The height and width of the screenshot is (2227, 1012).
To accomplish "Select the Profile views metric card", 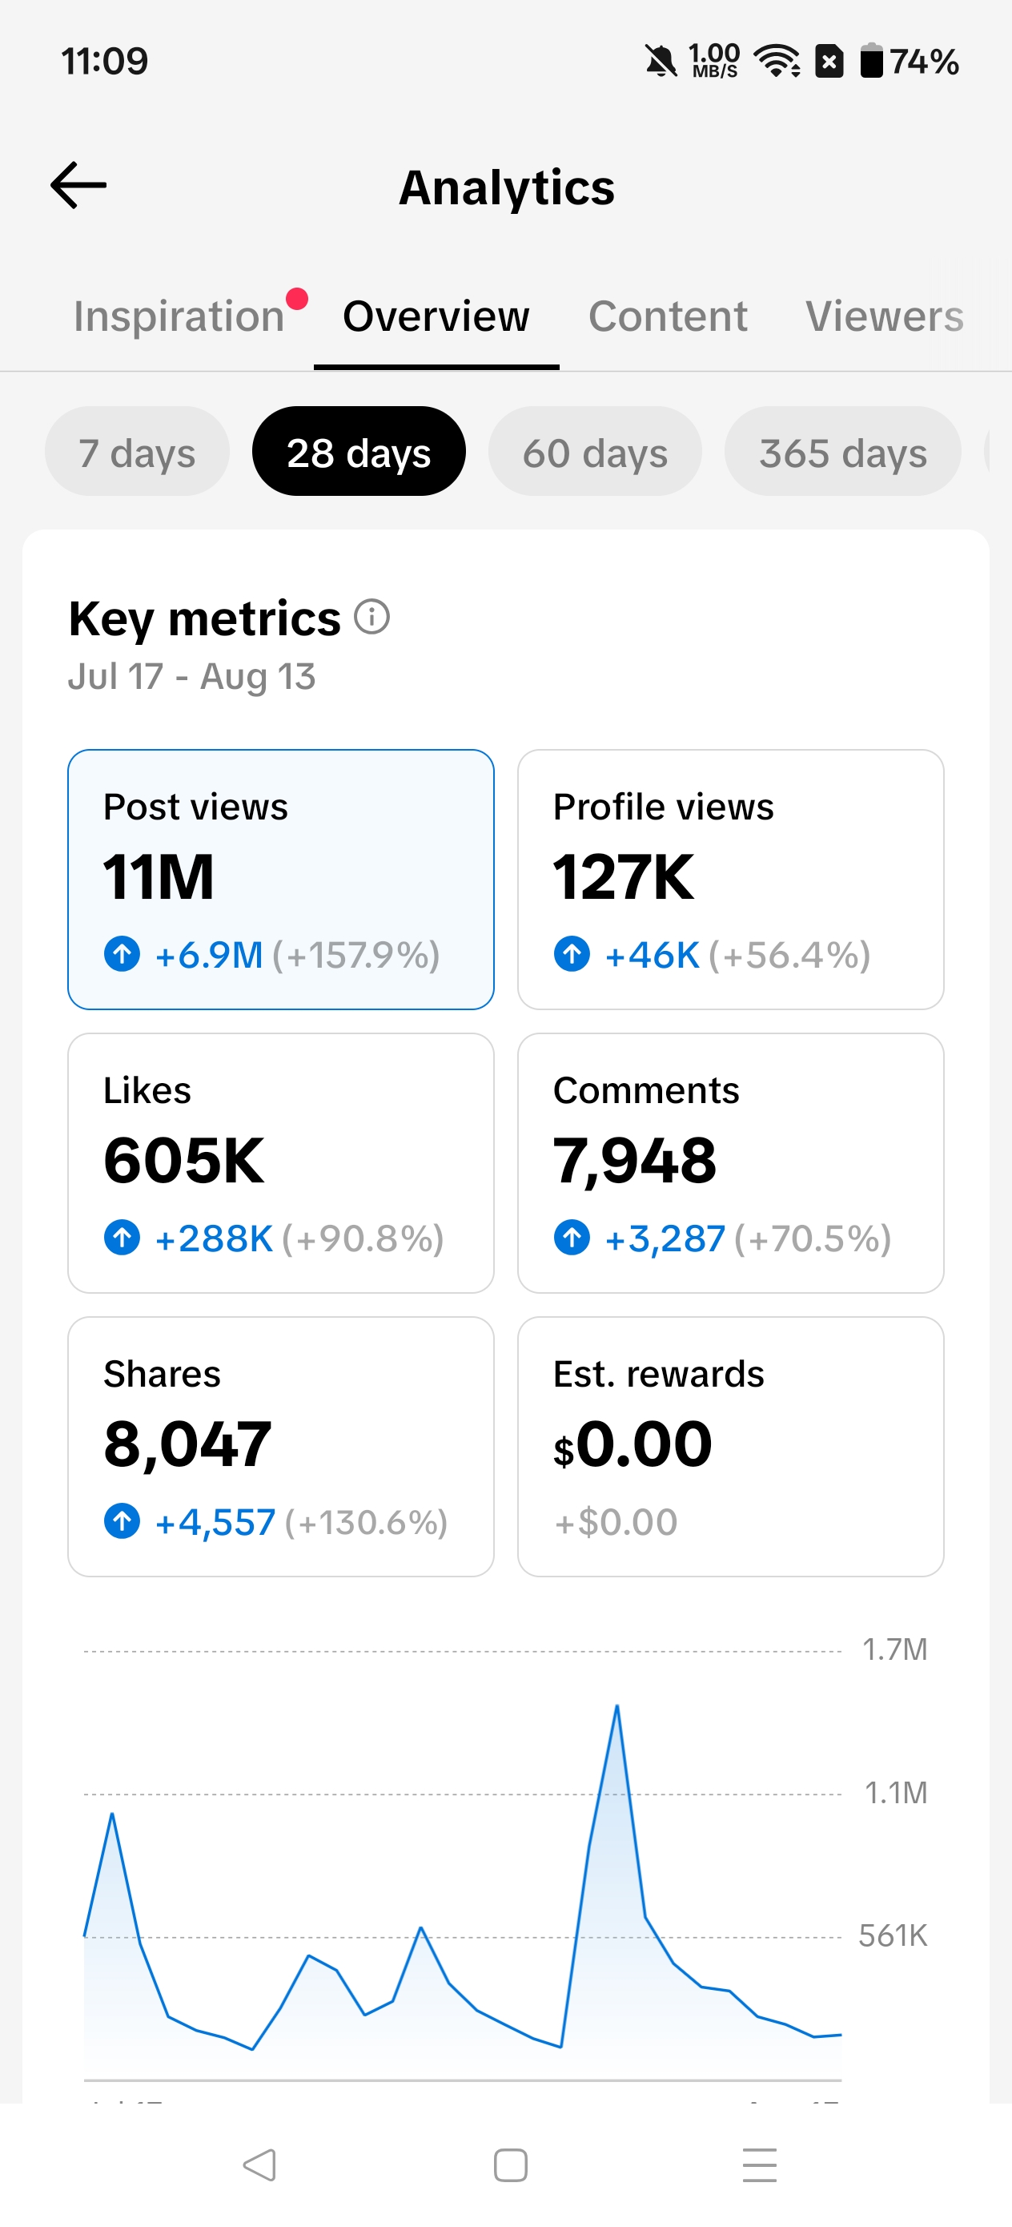I will [x=730, y=880].
